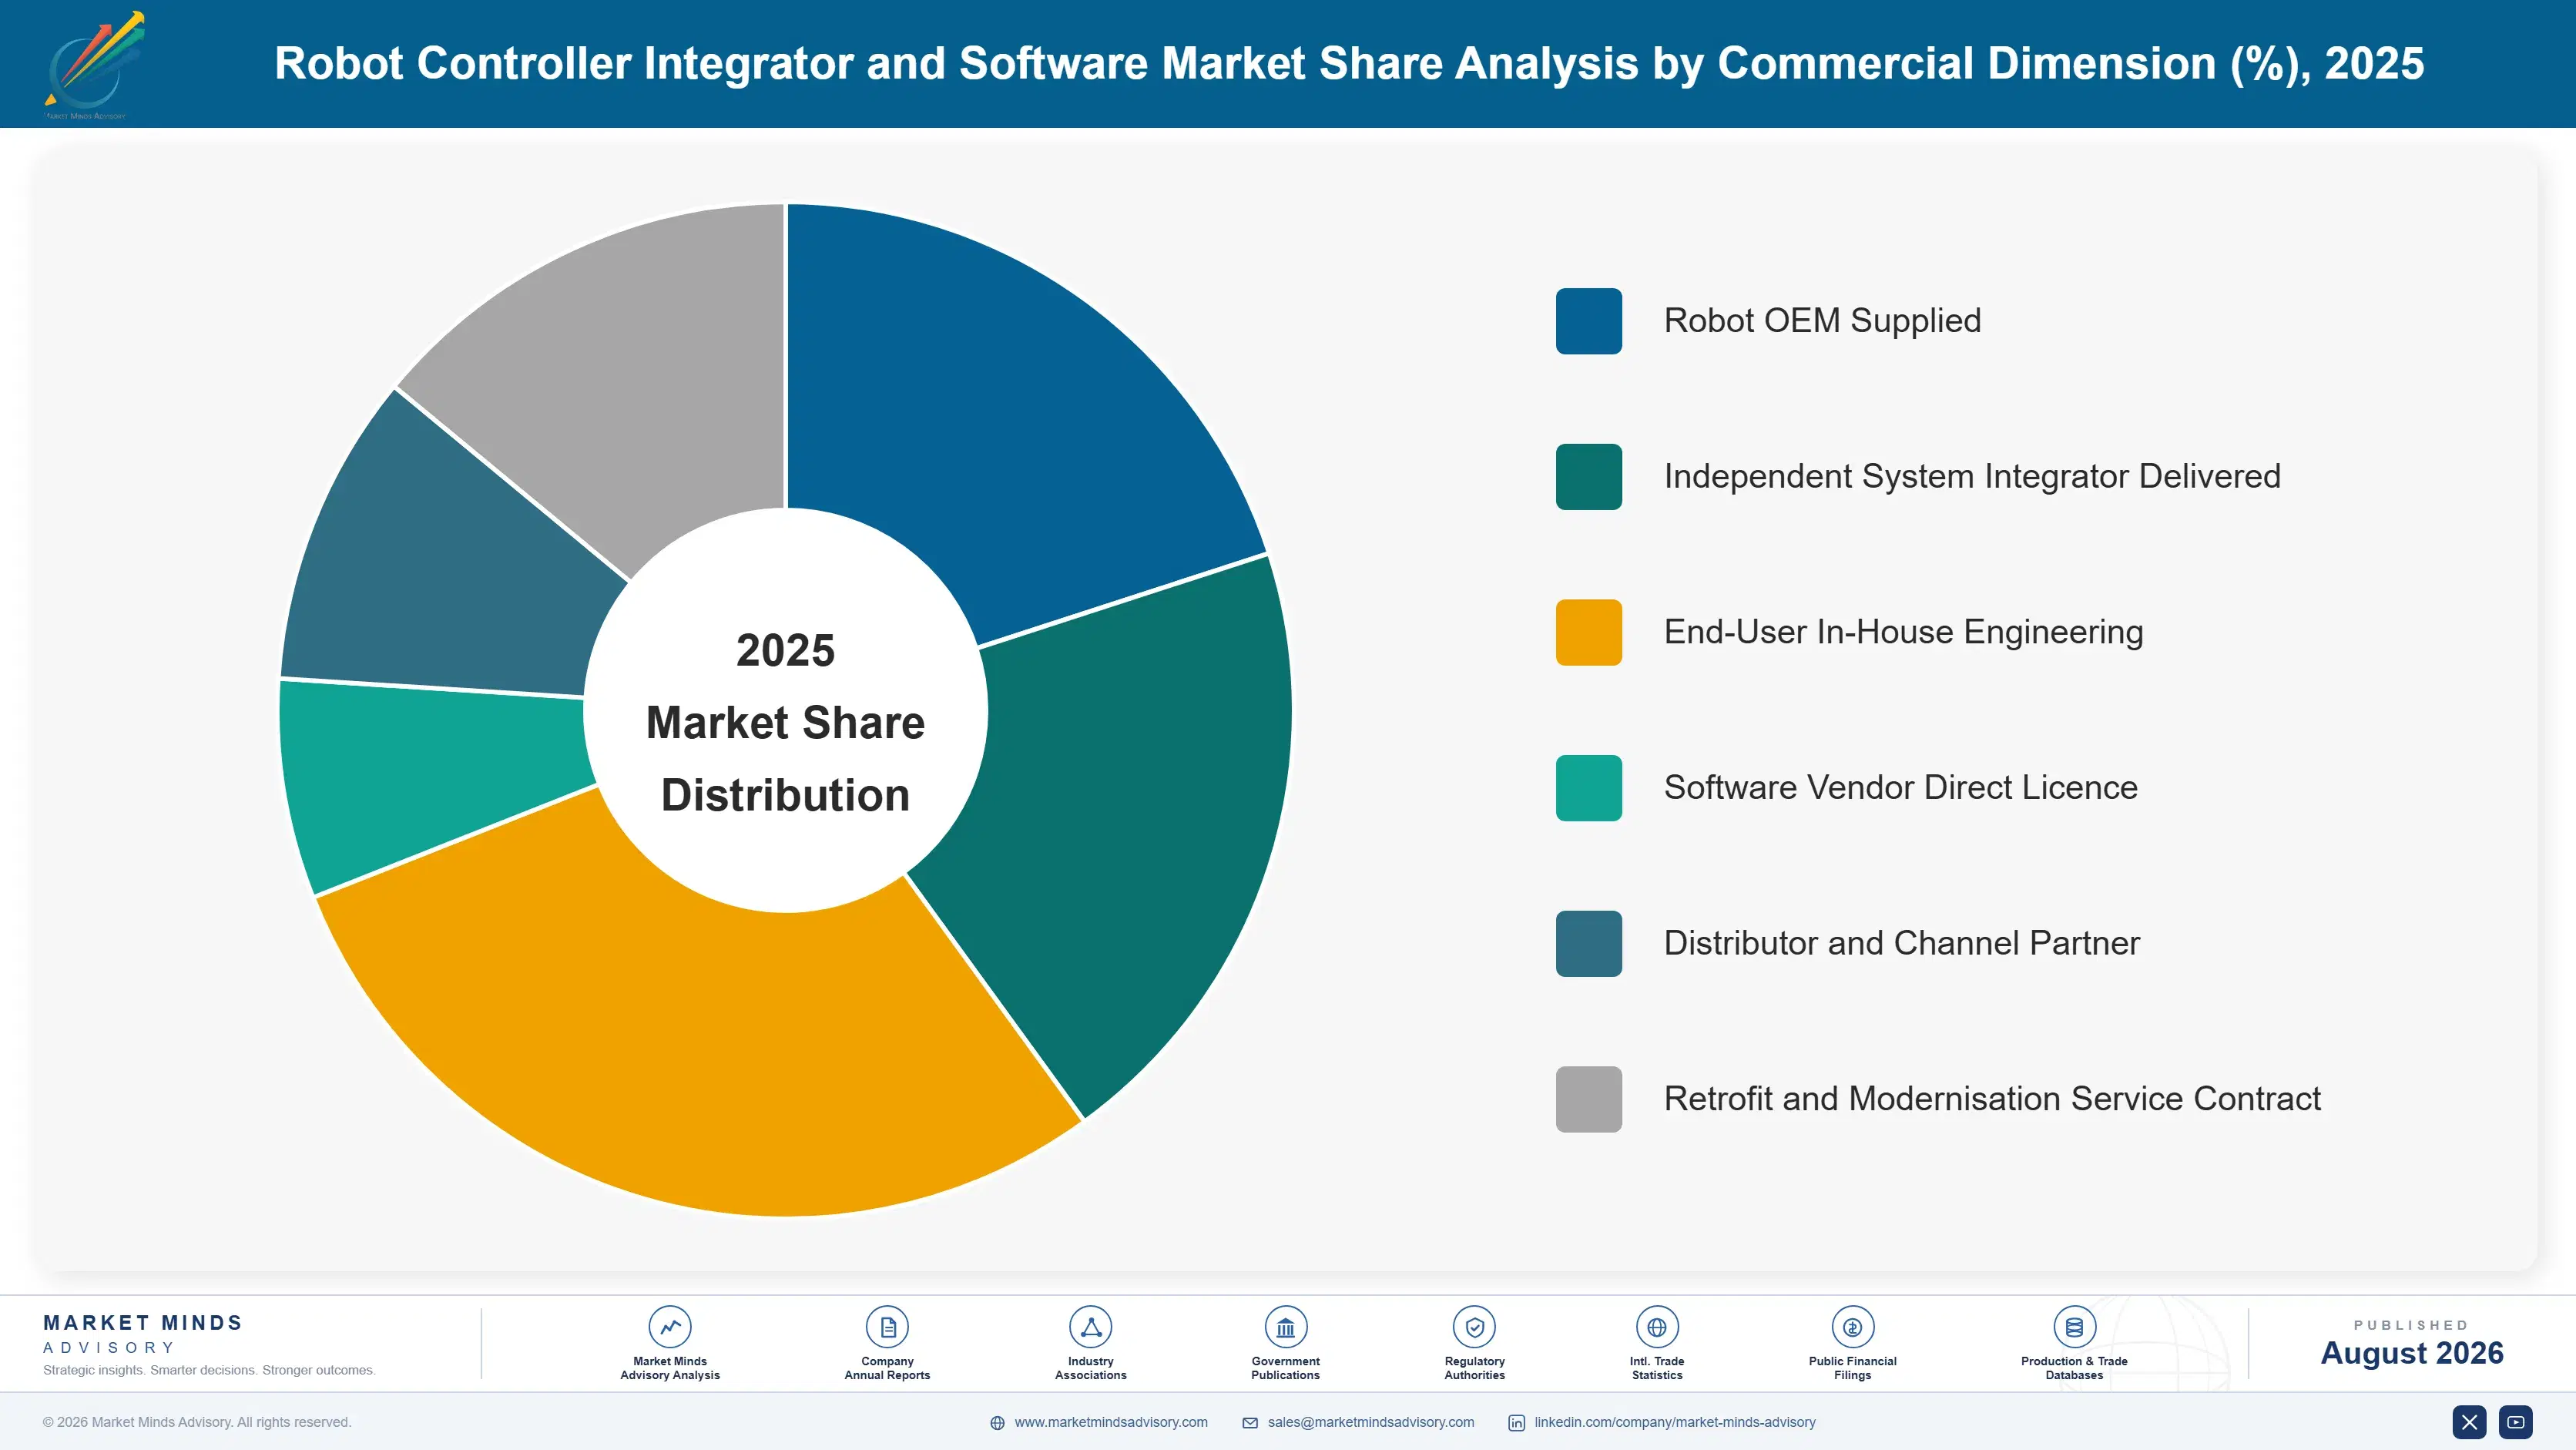Click the envelope icon beside sales email
Viewport: 2576px width, 1450px height.
pos(1250,1423)
